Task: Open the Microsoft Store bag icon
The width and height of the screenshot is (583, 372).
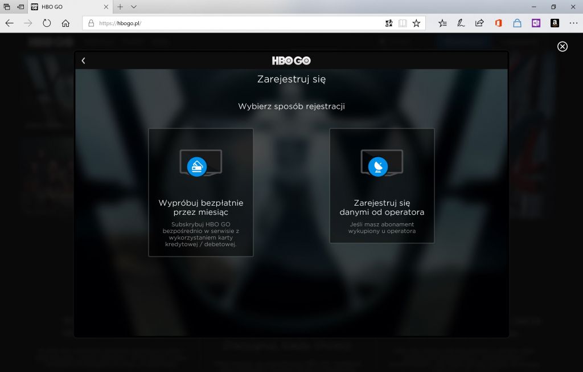Action: [x=517, y=23]
